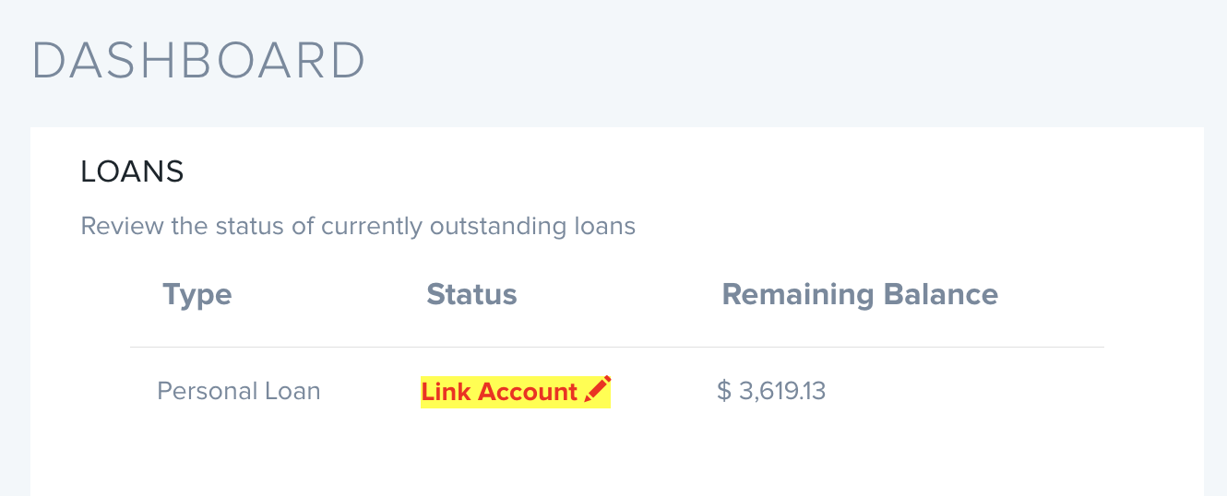
Task: Click the dollar sign in the balance
Action: pyautogui.click(x=724, y=391)
